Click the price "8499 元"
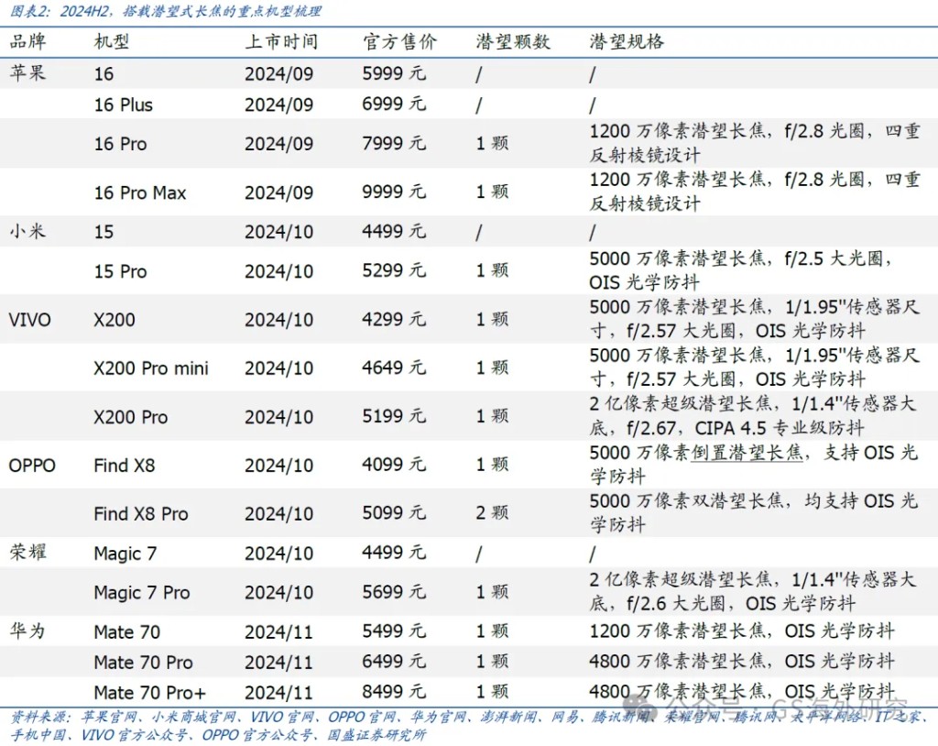The image size is (938, 746). pyautogui.click(x=394, y=692)
